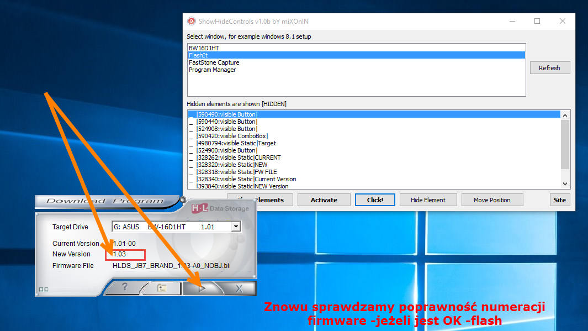Viewport: 588px width, 331px height.
Task: Click the Current Version value 1.01-00
Action: 124,244
